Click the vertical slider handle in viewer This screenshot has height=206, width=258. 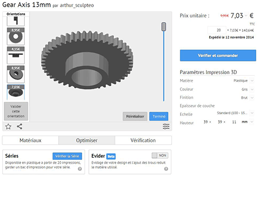[164, 27]
